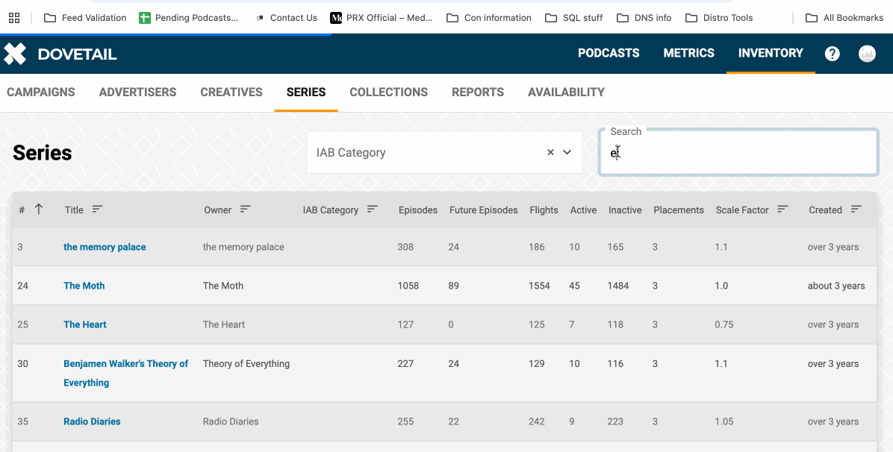Click IAB Category column sort icon
The width and height of the screenshot is (893, 452).
point(372,210)
